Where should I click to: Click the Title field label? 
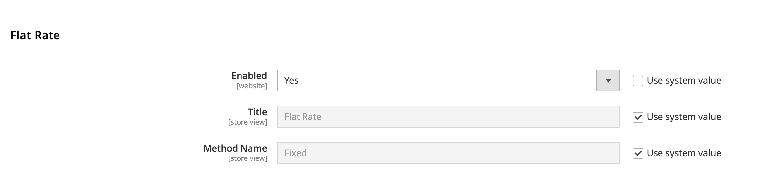click(257, 112)
